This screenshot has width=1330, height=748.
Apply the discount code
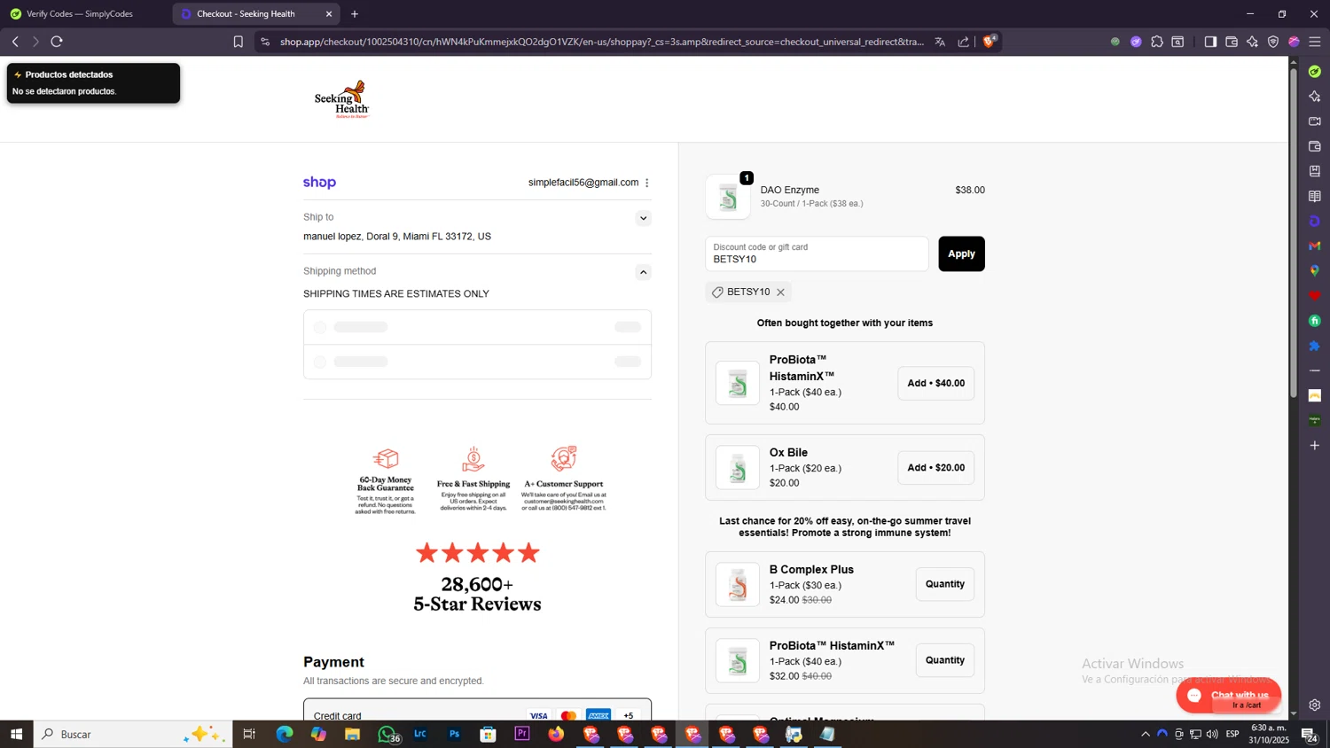pos(961,253)
